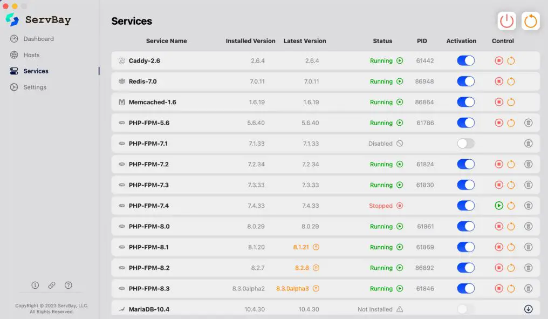
Task: Delete PHP-FPM-7.2 with the trash icon
Action: 529,164
